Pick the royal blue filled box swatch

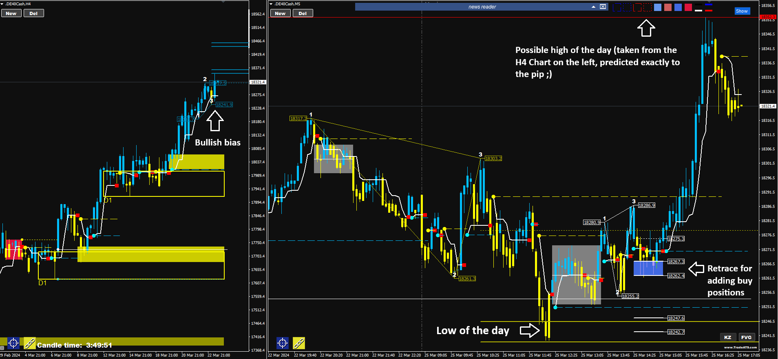678,7
